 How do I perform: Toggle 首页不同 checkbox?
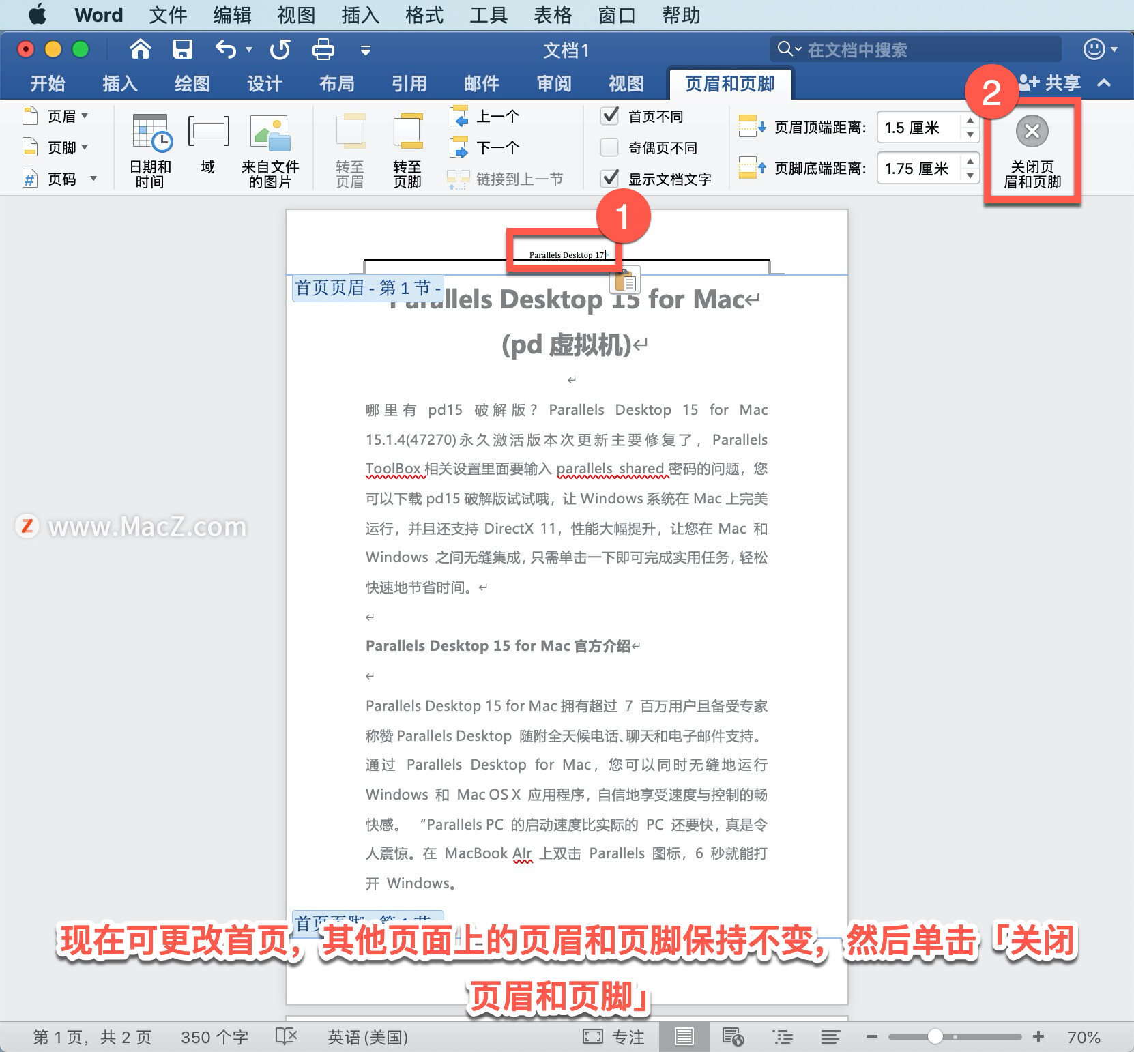click(x=609, y=115)
